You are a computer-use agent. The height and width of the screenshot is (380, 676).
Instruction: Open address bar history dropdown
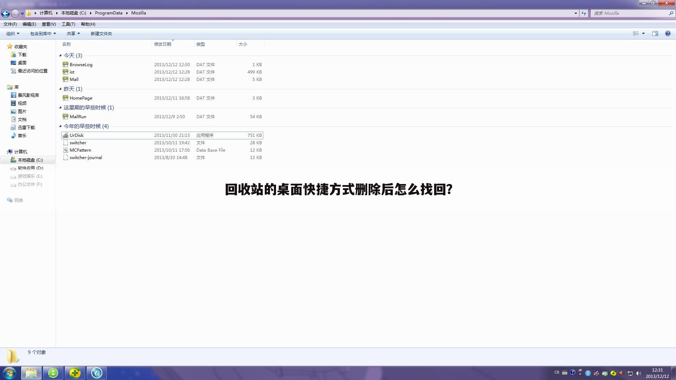coord(576,13)
